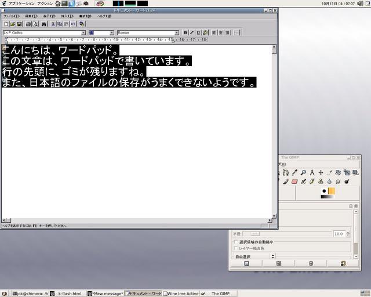The image size is (371, 297).
Task: Open the Lx P Gothic font dropdown
Action: 83,33
